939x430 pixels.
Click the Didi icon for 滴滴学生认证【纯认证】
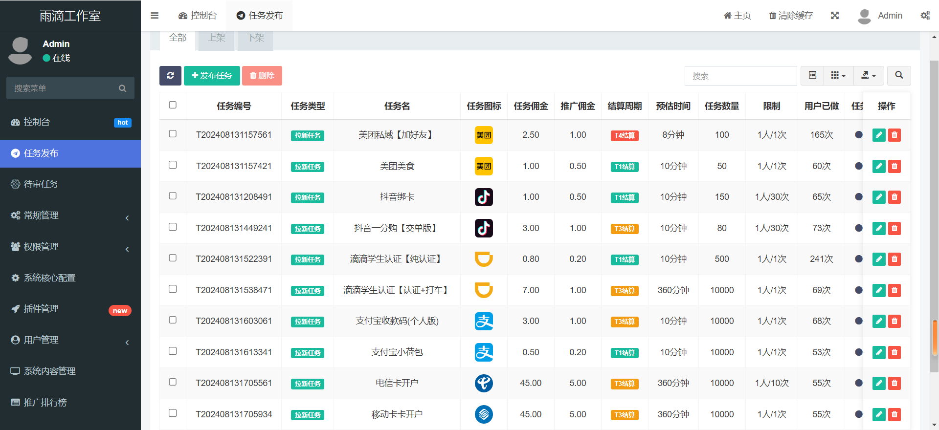pyautogui.click(x=484, y=259)
